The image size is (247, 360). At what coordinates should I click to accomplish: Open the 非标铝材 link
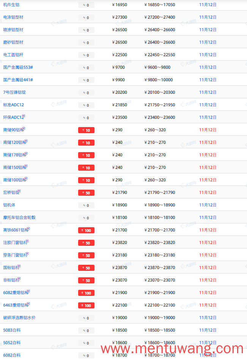coord(11,280)
